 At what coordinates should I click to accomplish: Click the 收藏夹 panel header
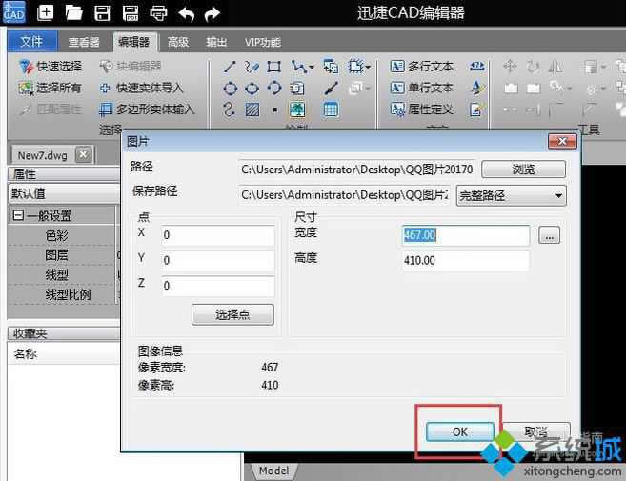(x=64, y=333)
